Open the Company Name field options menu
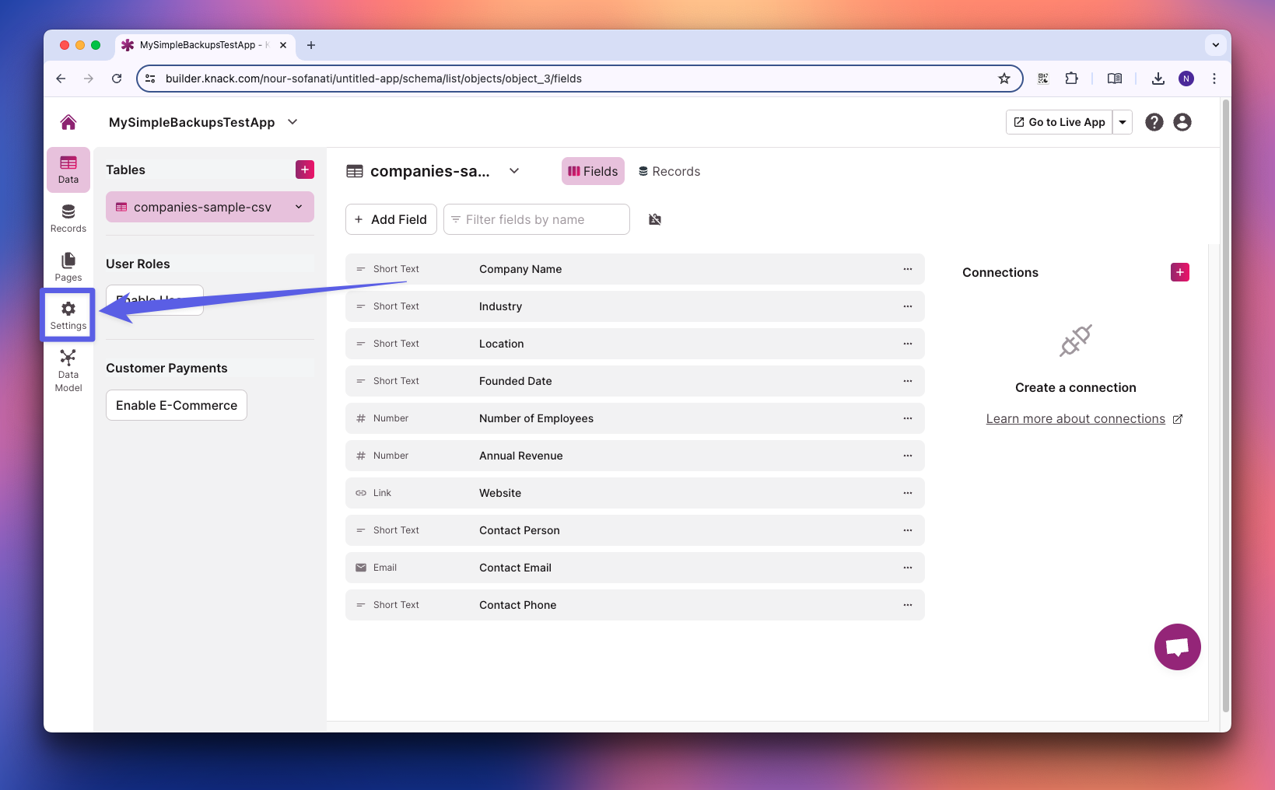 [x=907, y=269]
